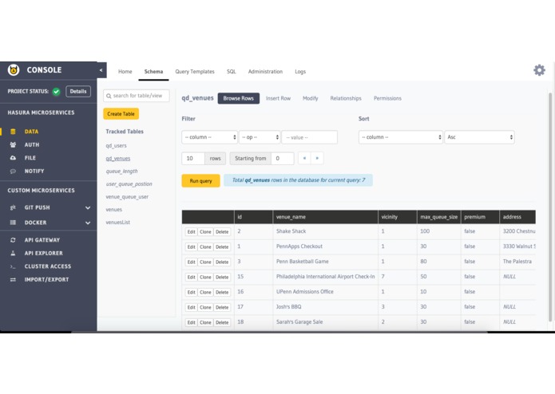
Task: Delete the Penn Basketball Game row
Action: pyautogui.click(x=222, y=262)
